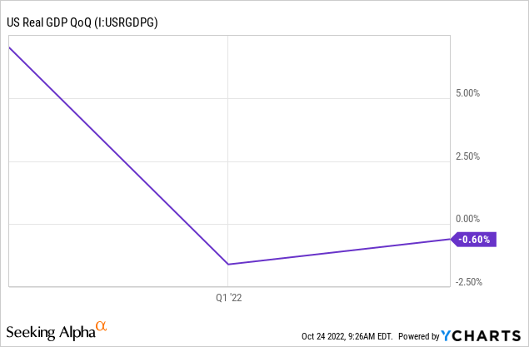Click the purple descending line segment
529x347 pixels.
tap(118, 156)
